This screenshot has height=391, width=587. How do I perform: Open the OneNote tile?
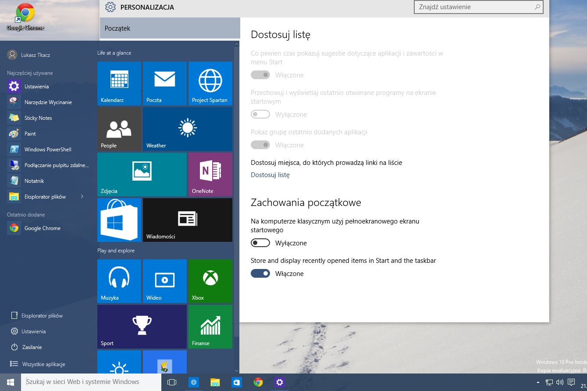210,175
